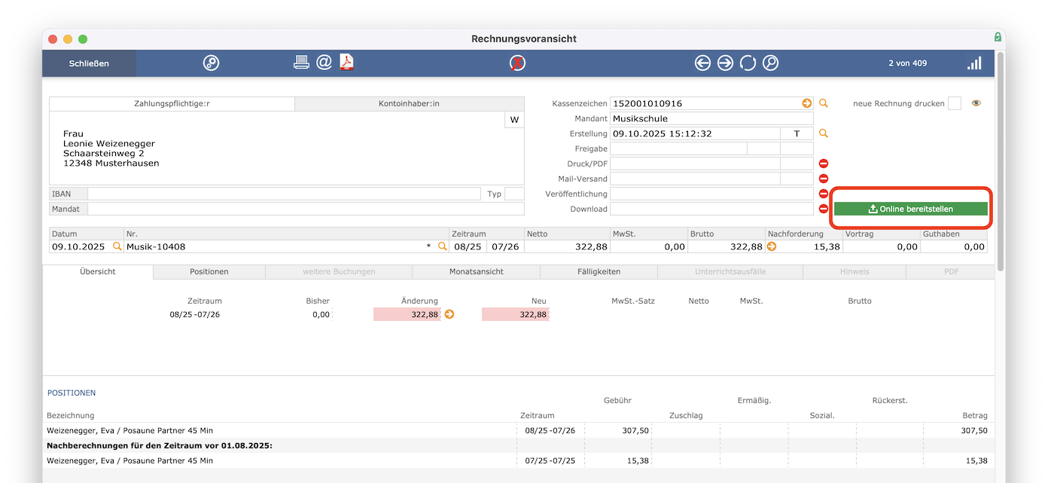Open the Datum magnifier lookup
Image resolution: width=1048 pixels, height=483 pixels.
point(117,246)
